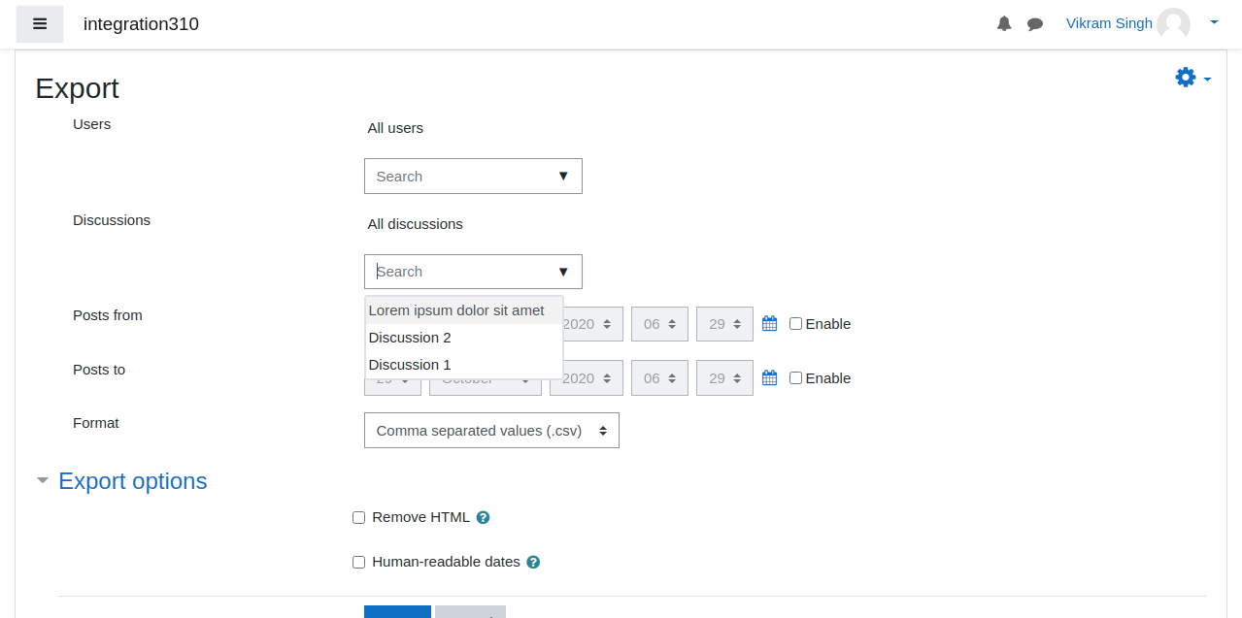
Task: Open the Users search dropdown arrow
Action: coord(563,177)
